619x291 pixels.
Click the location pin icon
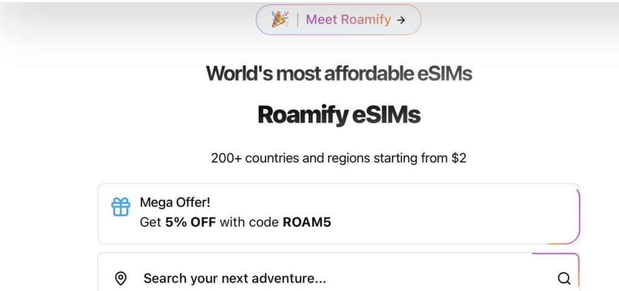121,278
